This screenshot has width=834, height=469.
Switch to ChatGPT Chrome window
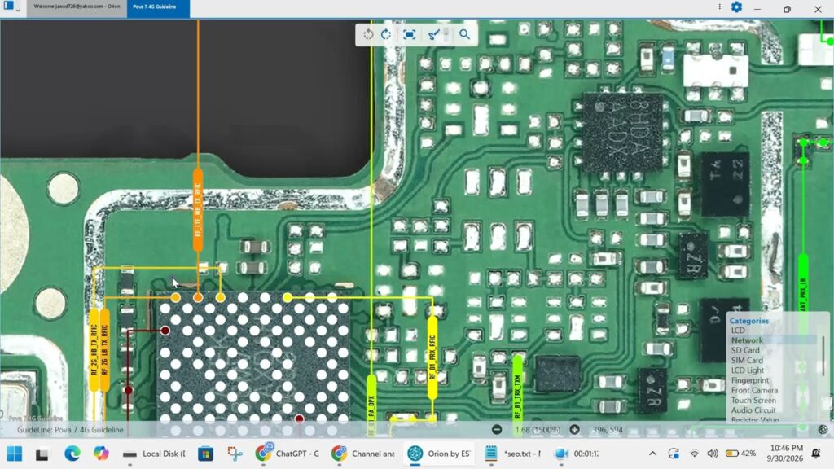(288, 454)
